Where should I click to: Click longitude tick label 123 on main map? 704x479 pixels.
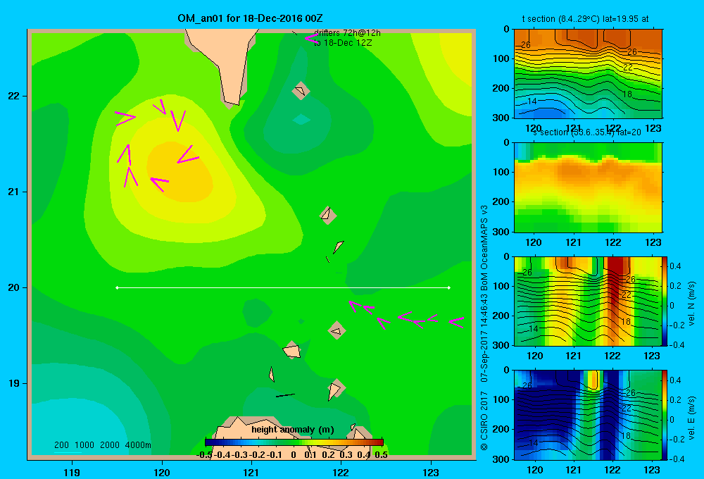pos(431,473)
